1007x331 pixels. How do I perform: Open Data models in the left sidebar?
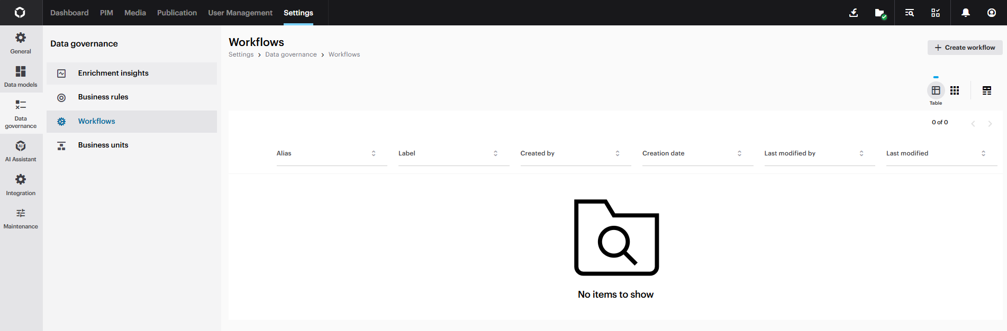click(21, 77)
